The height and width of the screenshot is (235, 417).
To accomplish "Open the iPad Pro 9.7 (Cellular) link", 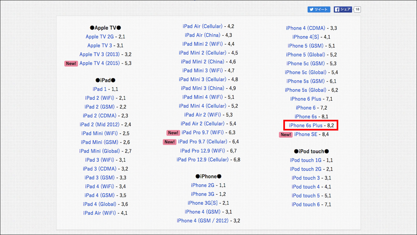I will [203, 142].
